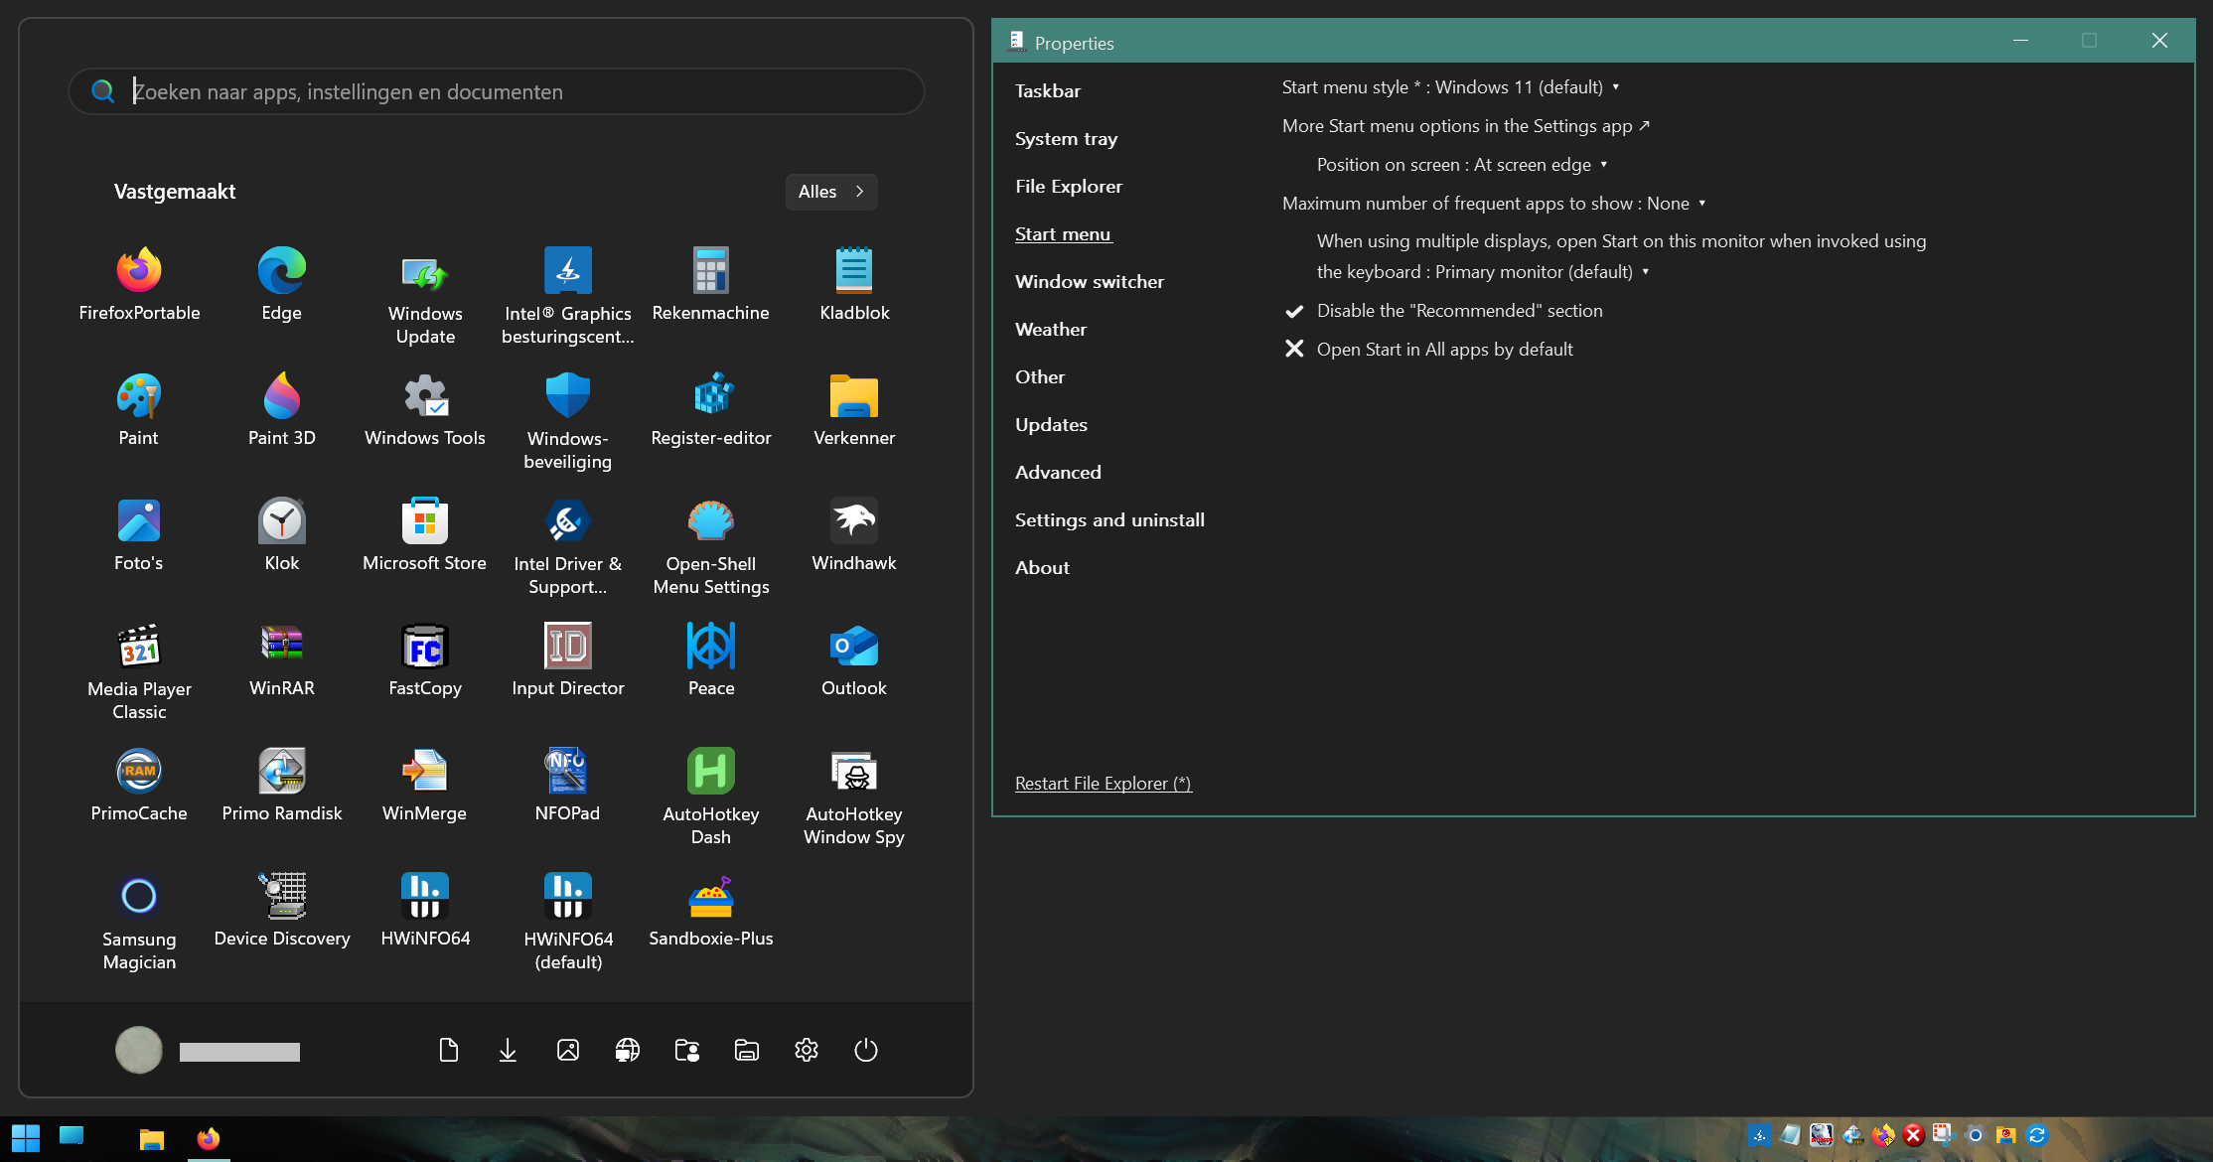
Task: Click the blue sync tray icon
Action: coord(2037,1135)
